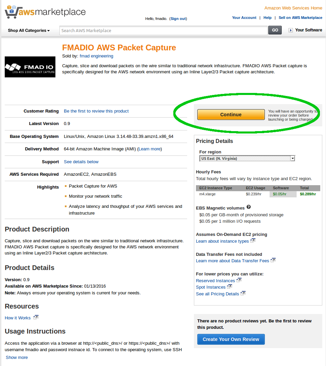Click the popout icon beside Spot Instances

coord(230,286)
